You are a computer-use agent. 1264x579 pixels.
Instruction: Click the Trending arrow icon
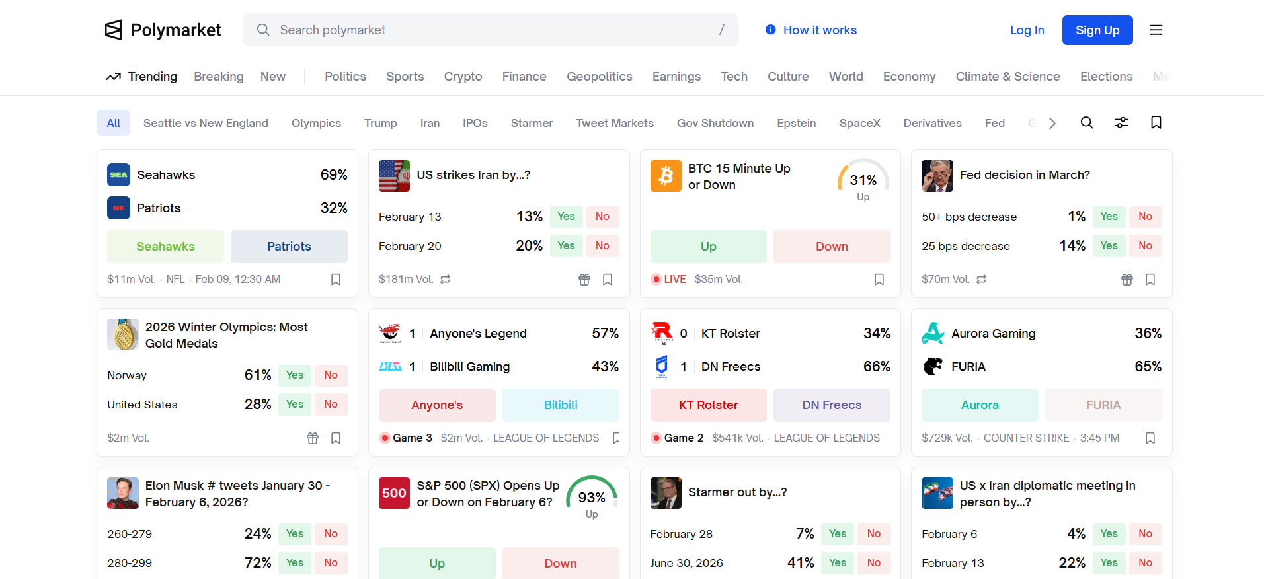tap(114, 77)
